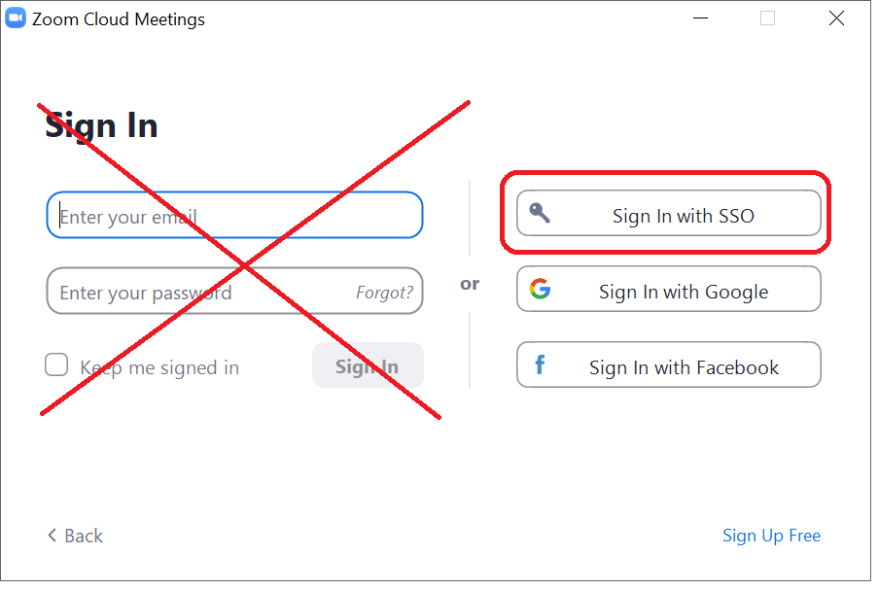Choose Sign In with SSO

(669, 214)
